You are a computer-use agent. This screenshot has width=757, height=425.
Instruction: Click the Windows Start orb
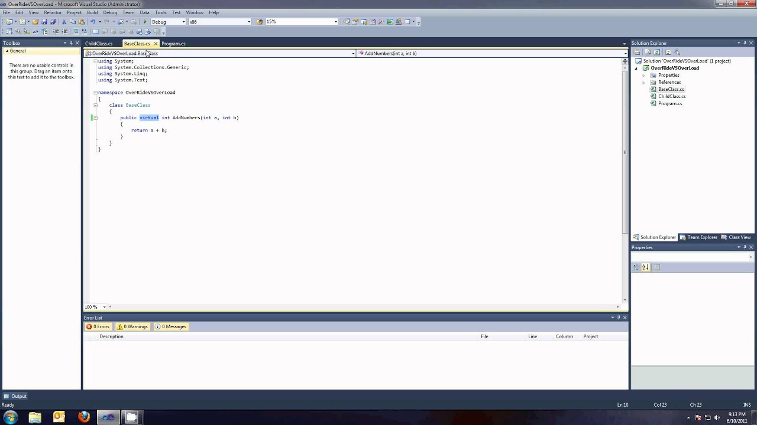[11, 417]
